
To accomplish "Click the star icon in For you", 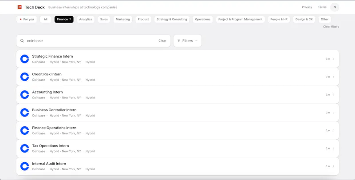I will [20, 20].
